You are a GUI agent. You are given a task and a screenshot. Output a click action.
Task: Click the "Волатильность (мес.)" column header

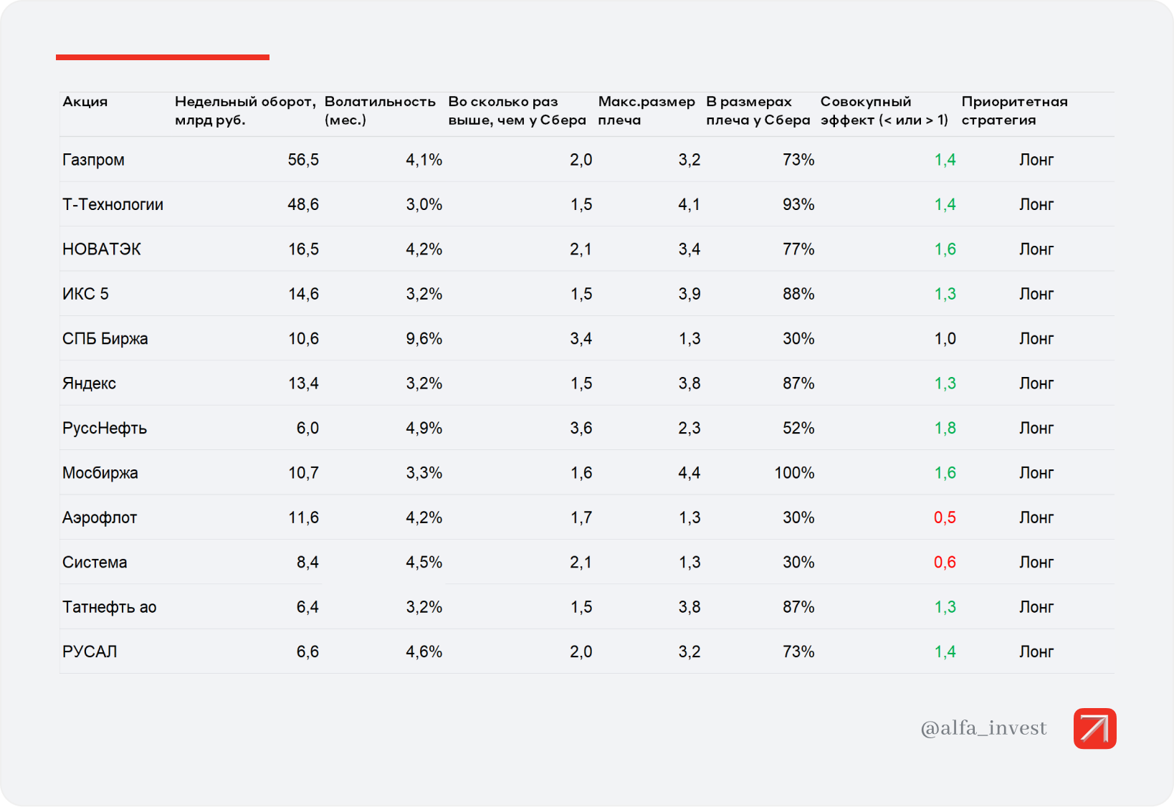(380, 110)
